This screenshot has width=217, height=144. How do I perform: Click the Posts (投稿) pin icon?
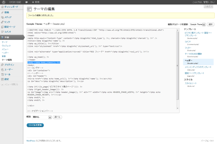point(2,12)
